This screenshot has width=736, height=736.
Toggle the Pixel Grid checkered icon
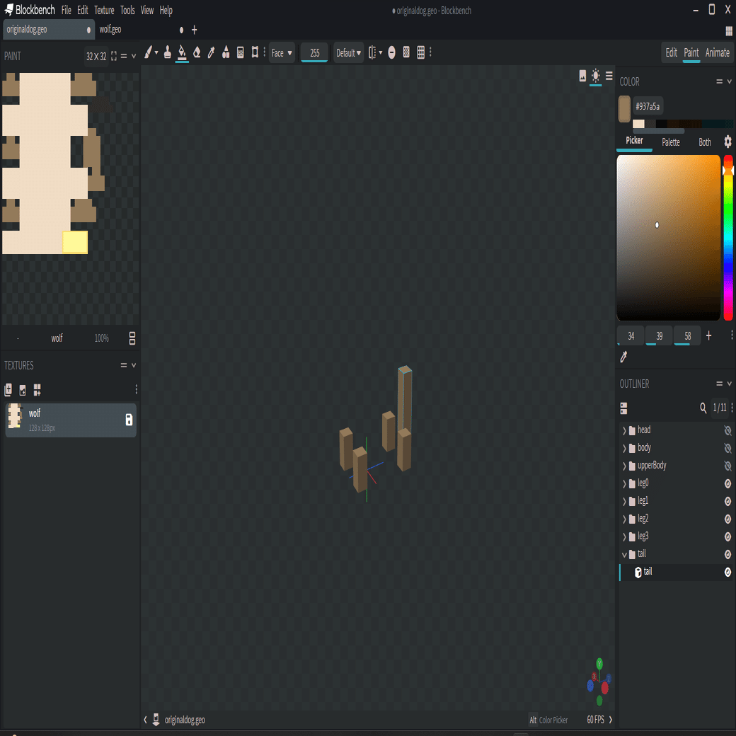[x=406, y=52]
